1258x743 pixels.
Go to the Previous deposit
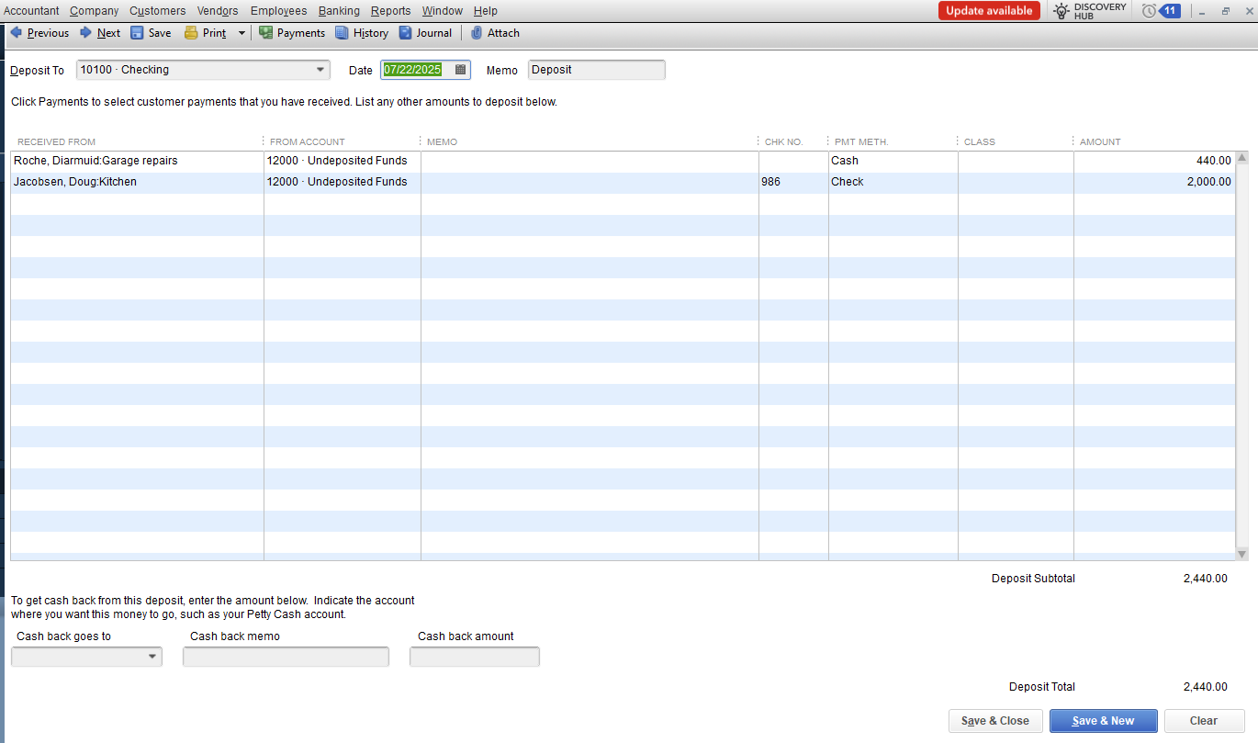39,33
